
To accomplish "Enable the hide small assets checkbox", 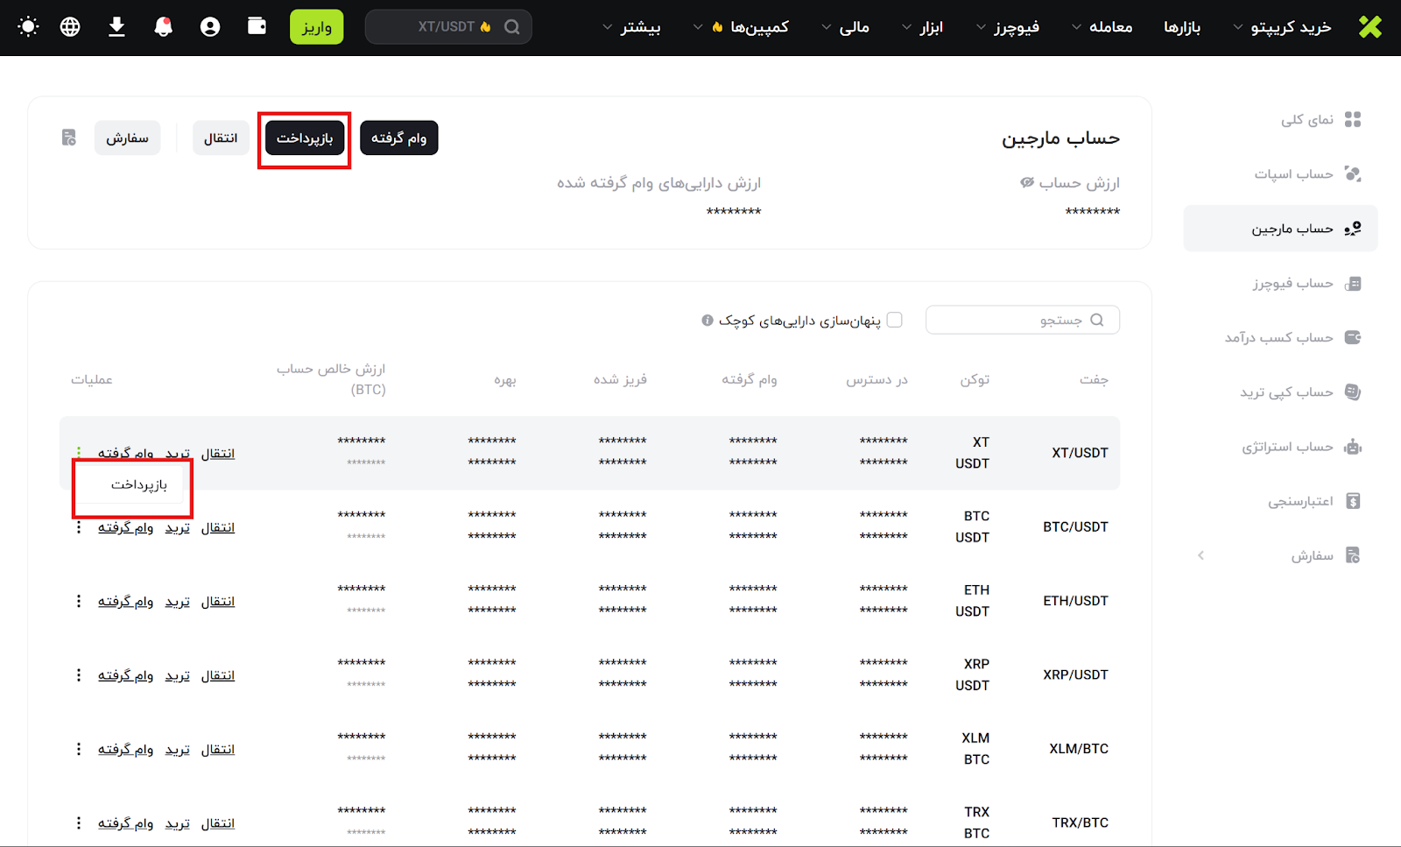I will point(894,320).
